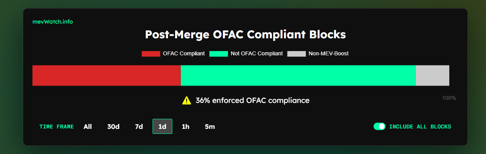Click the 36% enforced OFAC compliance text
The height and width of the screenshot is (154, 486).
(x=253, y=101)
